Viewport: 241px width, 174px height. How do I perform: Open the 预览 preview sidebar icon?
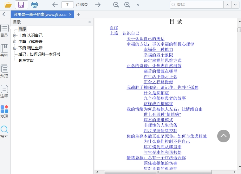4,71
